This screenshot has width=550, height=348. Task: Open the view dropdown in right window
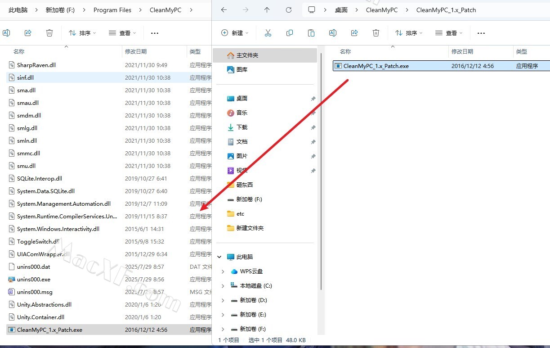pyautogui.click(x=448, y=33)
